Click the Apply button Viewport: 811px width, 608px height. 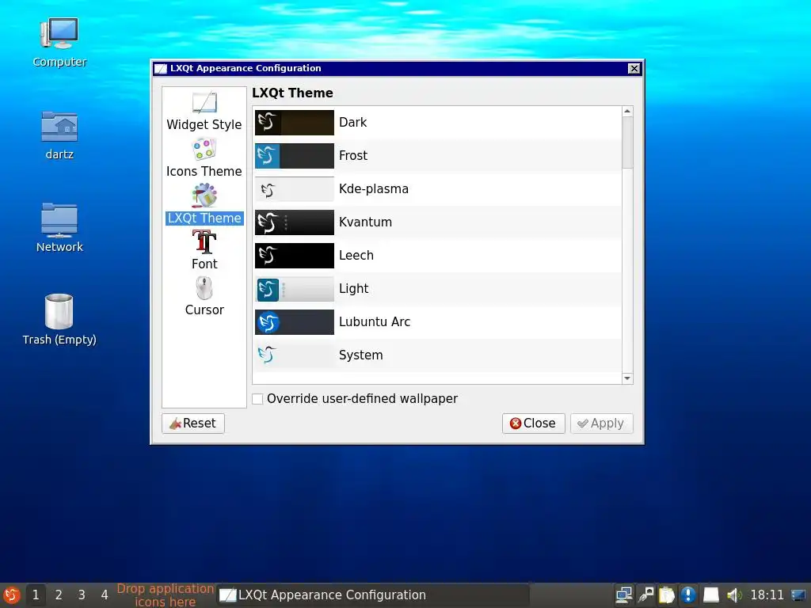click(602, 424)
